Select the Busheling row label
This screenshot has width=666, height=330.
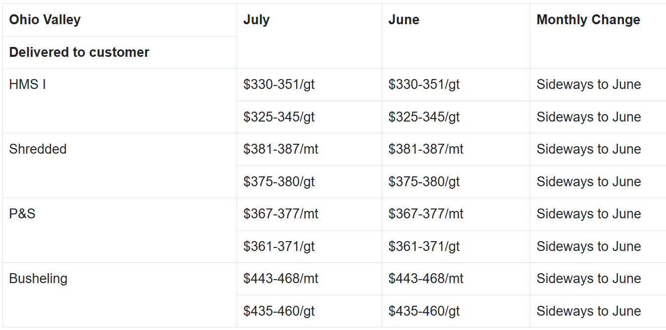[38, 279]
